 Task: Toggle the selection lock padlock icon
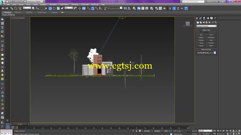136,131
